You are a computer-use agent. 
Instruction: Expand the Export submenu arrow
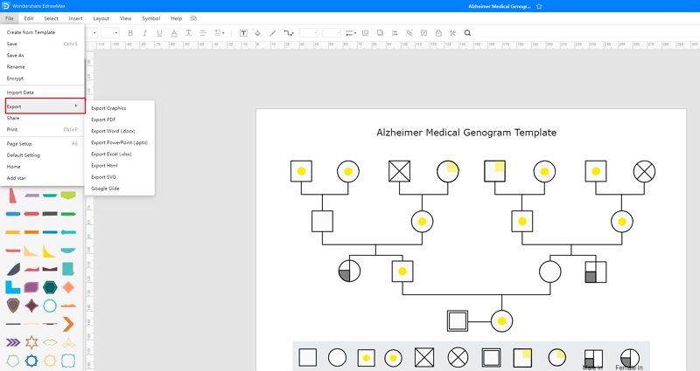pyautogui.click(x=76, y=106)
